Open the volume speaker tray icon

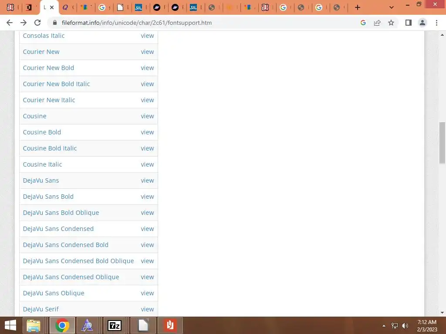(405, 326)
